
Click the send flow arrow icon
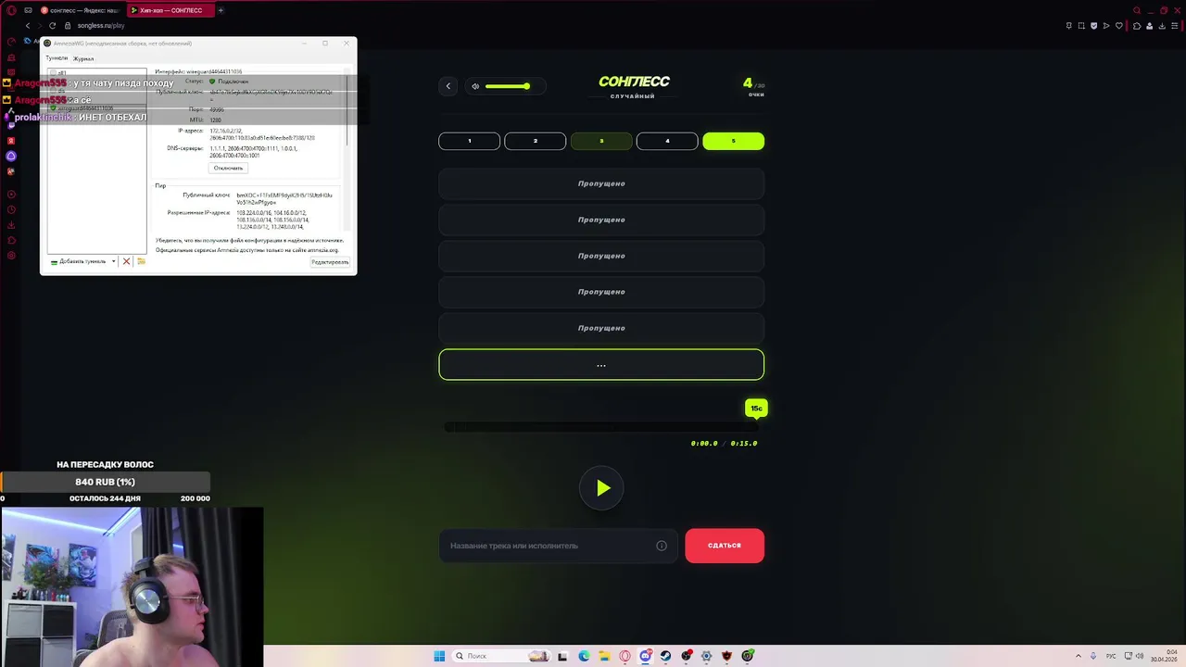tap(1106, 26)
